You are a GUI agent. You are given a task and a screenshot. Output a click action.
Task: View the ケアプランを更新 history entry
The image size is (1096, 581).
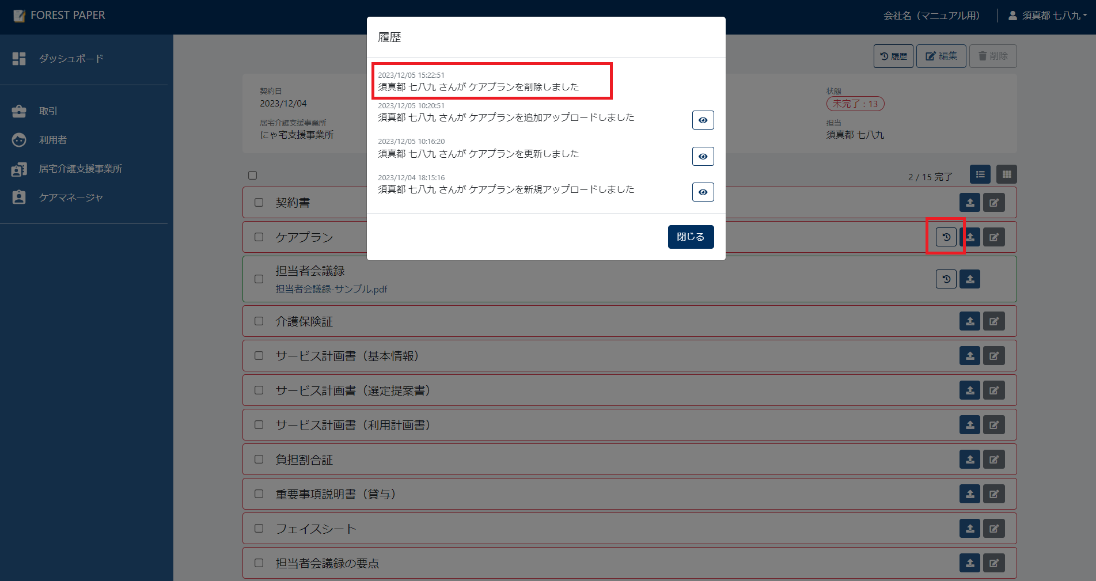pyautogui.click(x=703, y=156)
